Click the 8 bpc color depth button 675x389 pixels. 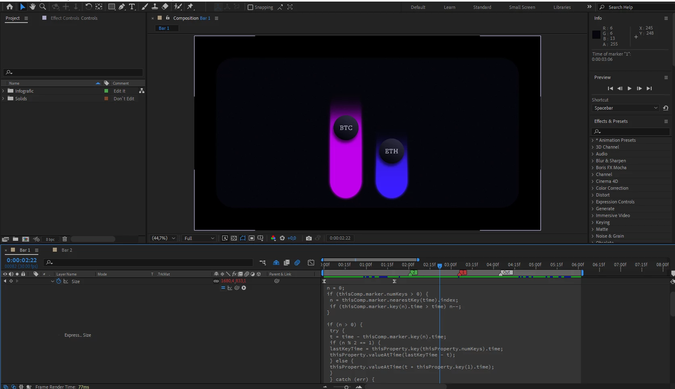[50, 239]
